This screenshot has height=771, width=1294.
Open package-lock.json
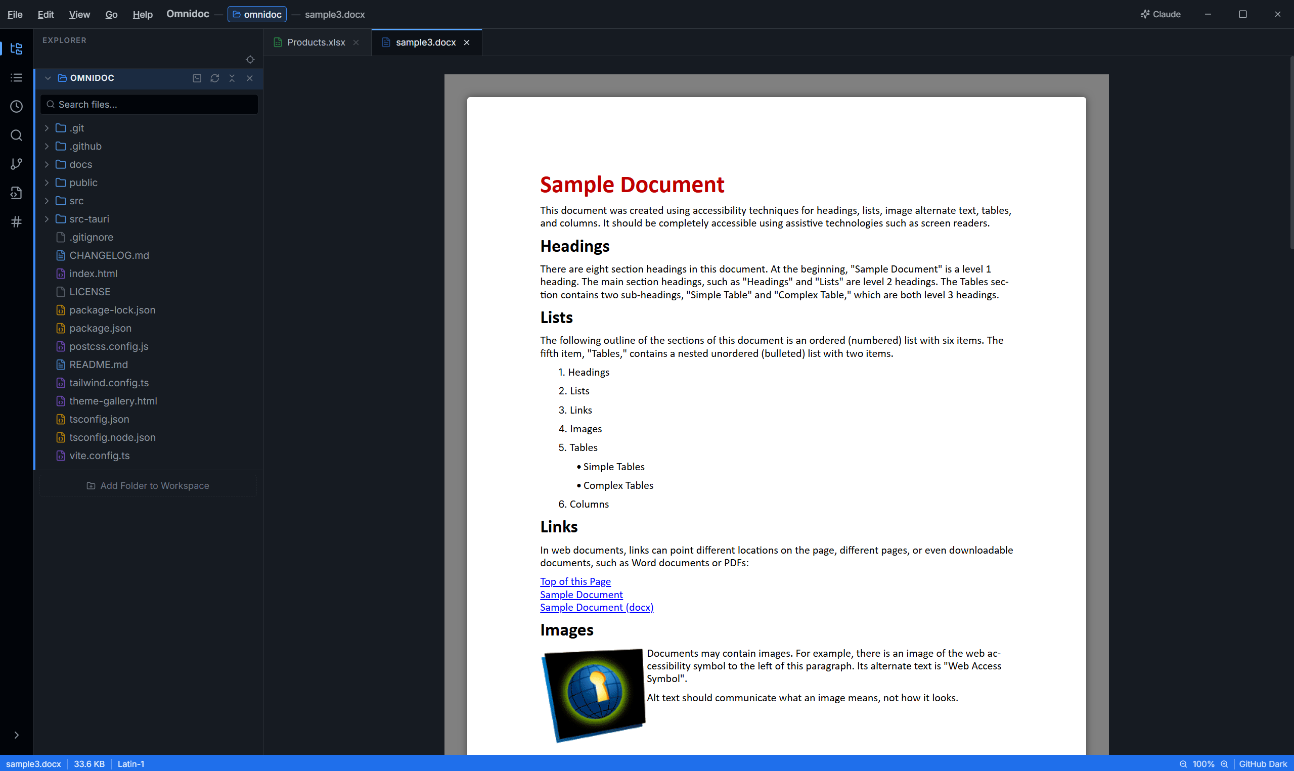149,309
